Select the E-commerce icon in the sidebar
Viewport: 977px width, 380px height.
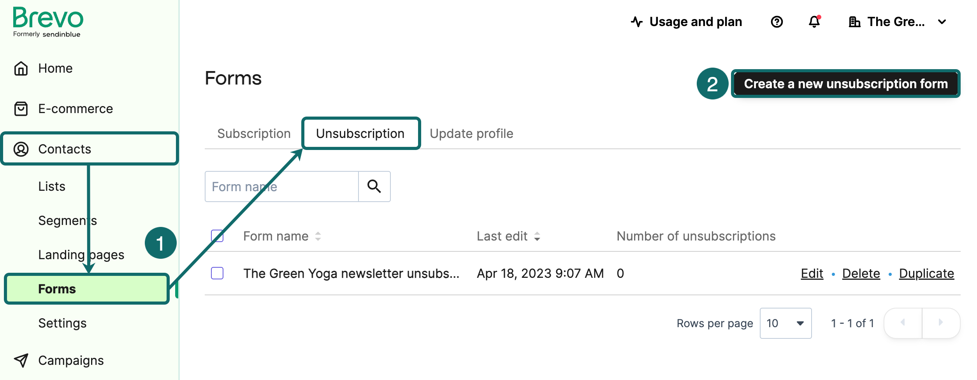click(21, 109)
